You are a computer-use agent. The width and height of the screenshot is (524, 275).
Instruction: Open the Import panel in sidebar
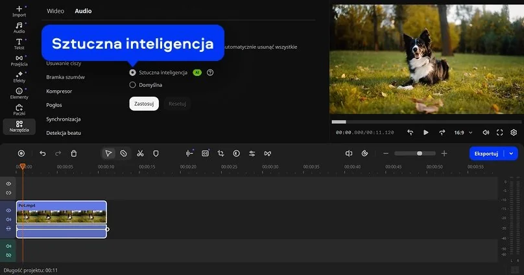(19, 10)
